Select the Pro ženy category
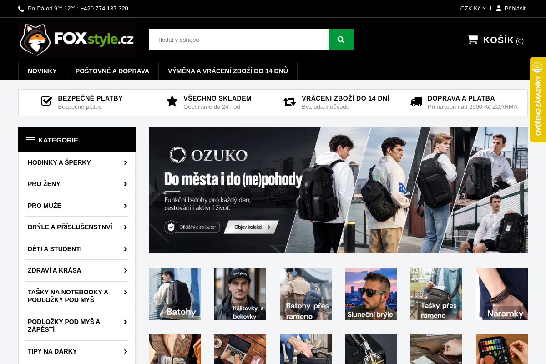 [44, 184]
